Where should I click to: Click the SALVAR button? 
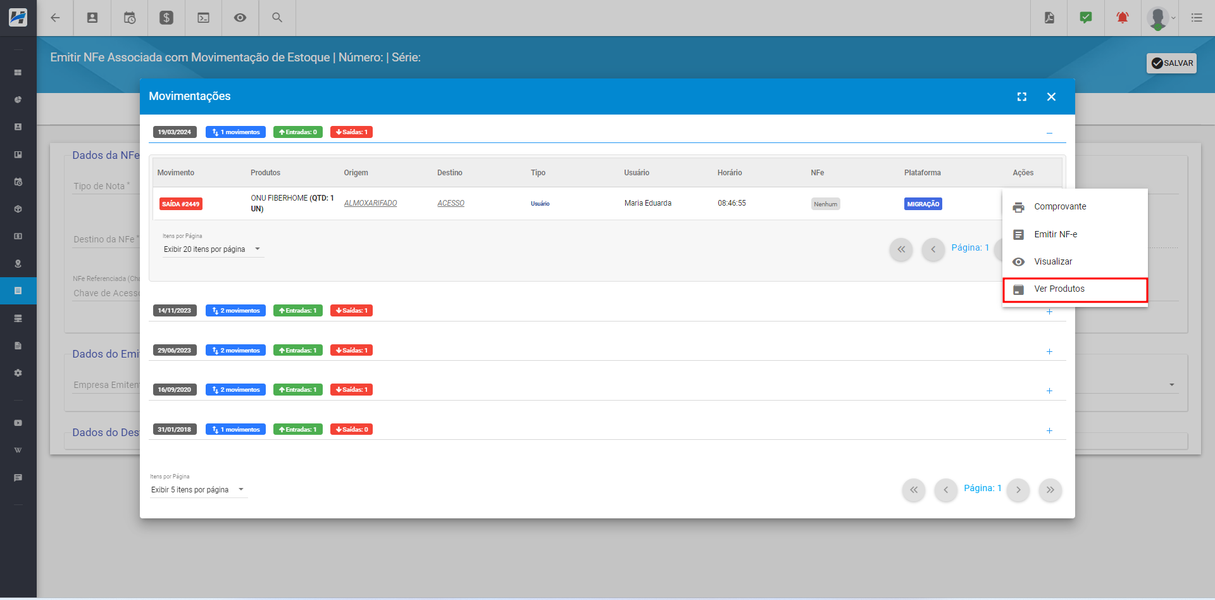[x=1171, y=63]
